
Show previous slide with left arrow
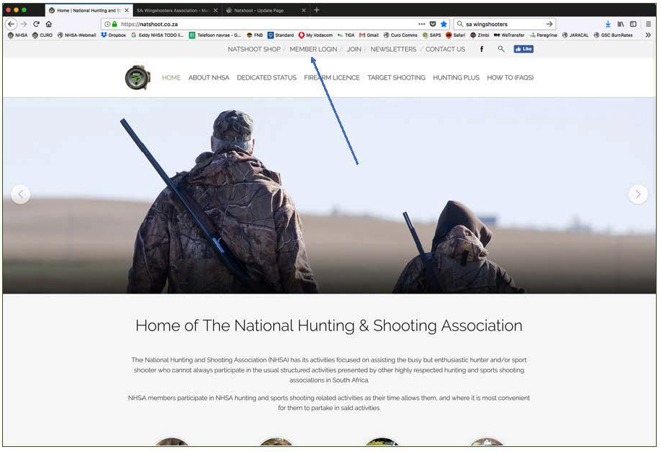click(20, 195)
